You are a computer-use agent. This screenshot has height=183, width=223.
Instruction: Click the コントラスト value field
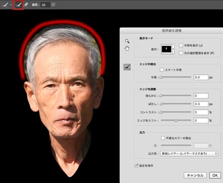point(201,112)
